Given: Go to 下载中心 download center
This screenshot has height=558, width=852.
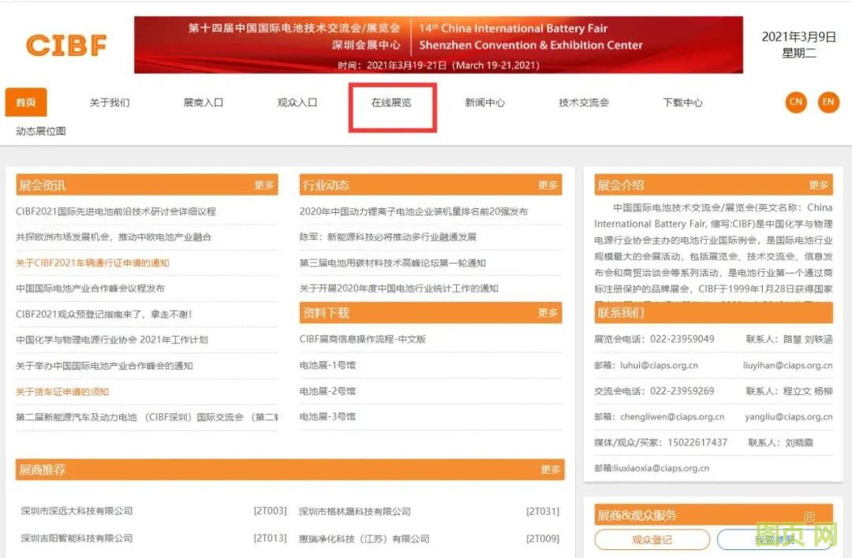Looking at the screenshot, I should [682, 102].
